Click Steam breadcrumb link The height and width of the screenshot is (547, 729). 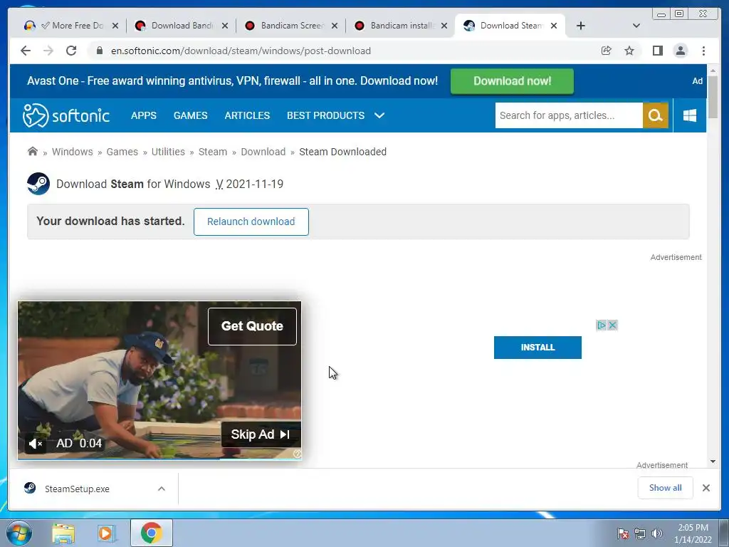[213, 152]
